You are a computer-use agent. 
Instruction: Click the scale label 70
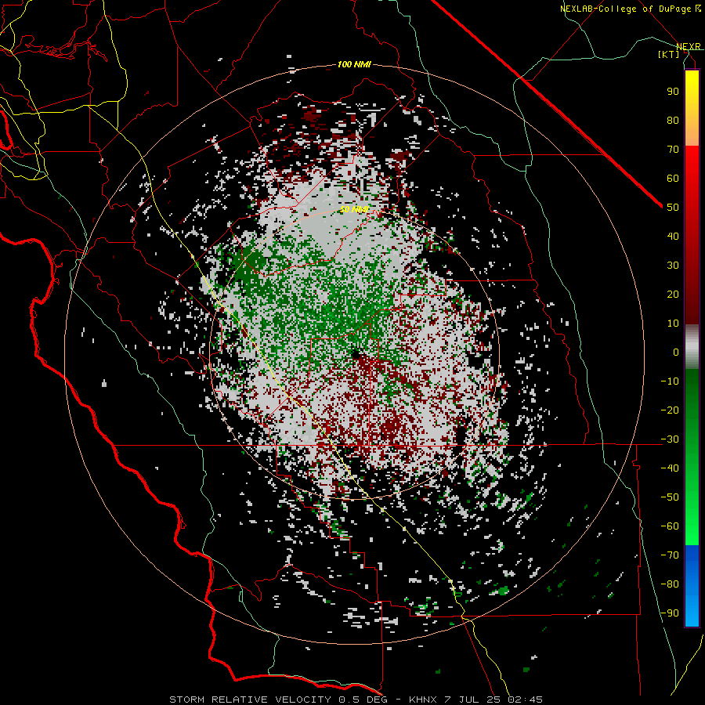(x=673, y=150)
